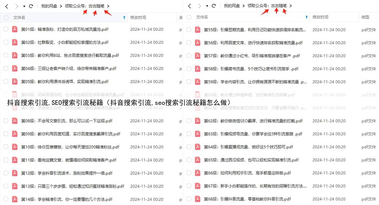This screenshot has width=379, height=205.
Task: Check the box beside 第08招 file
Action: (x=6, y=121)
